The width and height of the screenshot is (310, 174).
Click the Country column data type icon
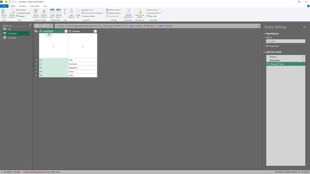70,31
